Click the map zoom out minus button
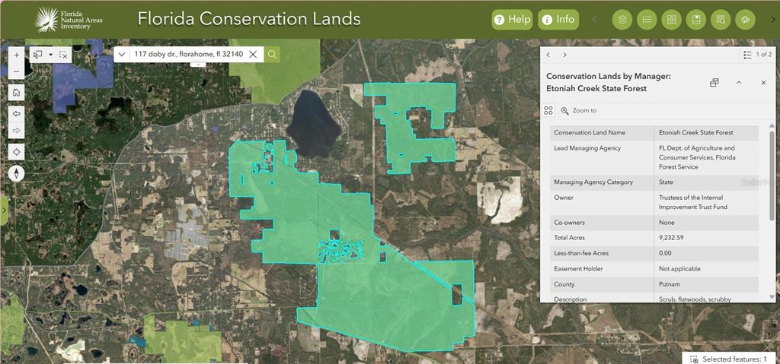Viewport: 780px width, 364px height. coord(17,71)
